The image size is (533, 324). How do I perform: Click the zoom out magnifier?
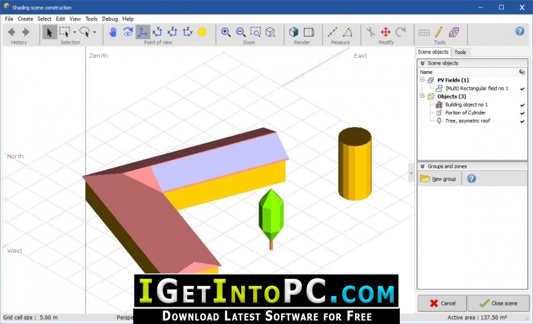[241, 32]
